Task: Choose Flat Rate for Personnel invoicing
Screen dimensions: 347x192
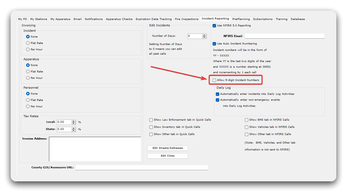Action: 28,100
